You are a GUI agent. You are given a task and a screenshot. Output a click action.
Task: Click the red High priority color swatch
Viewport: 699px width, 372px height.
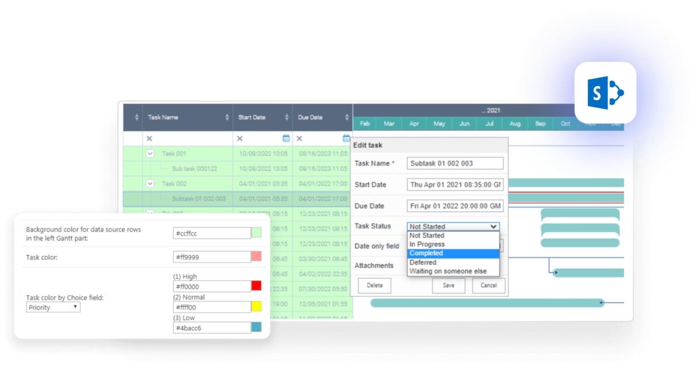pyautogui.click(x=256, y=286)
